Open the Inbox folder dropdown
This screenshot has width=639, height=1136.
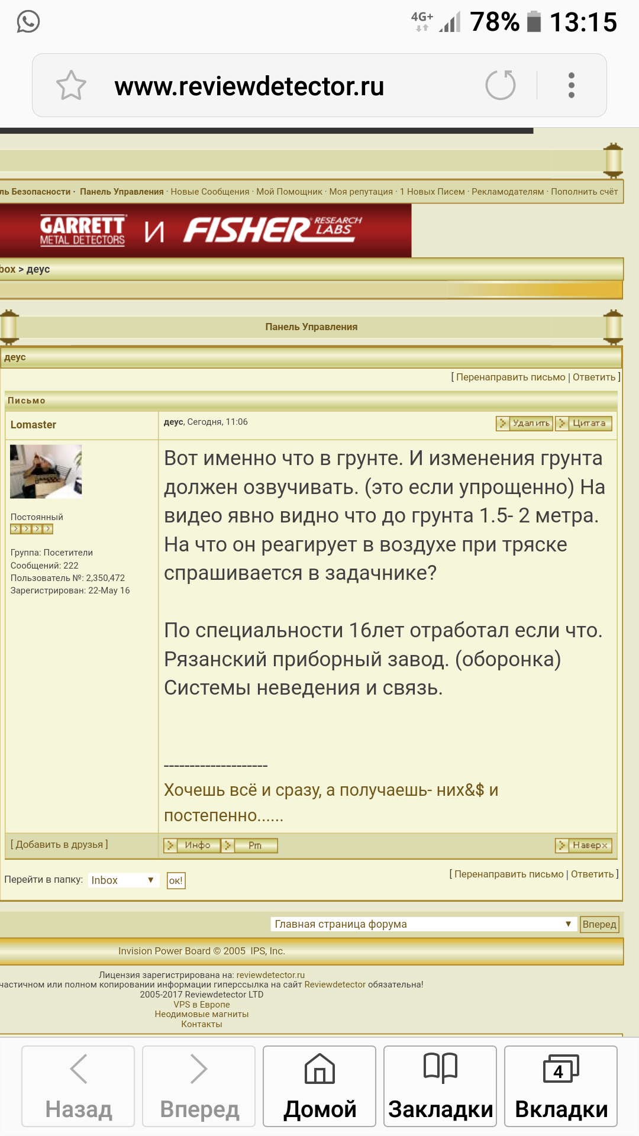click(x=124, y=880)
